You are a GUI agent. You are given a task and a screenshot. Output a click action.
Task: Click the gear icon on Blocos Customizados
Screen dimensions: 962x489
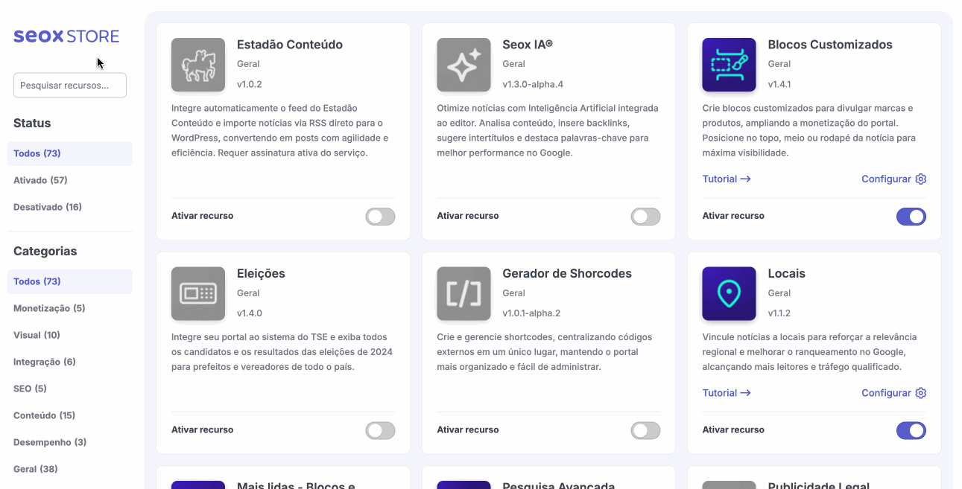pos(921,179)
